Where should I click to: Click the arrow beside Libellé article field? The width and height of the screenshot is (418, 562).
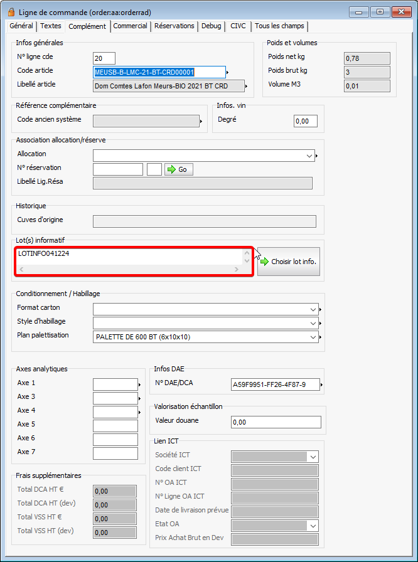246,87
